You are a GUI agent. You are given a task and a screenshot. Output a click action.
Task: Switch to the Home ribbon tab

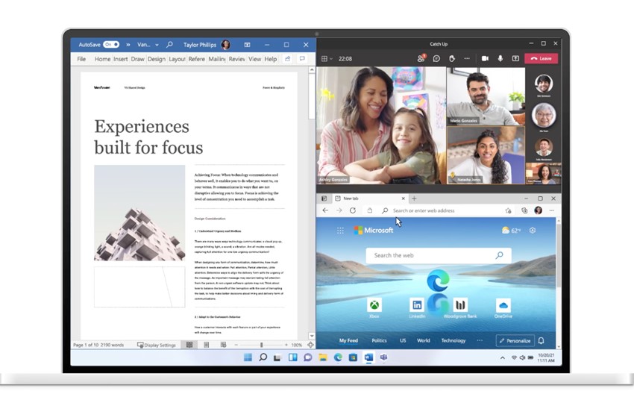(102, 59)
